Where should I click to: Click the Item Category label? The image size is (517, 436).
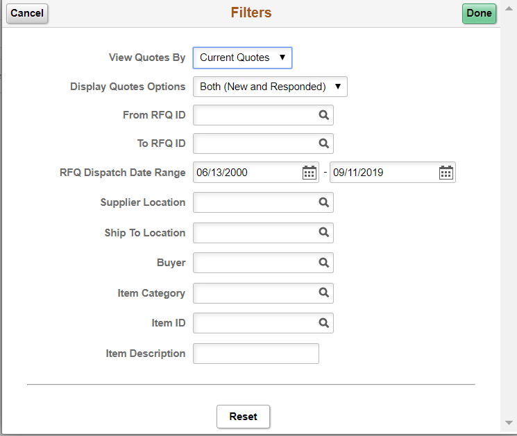click(151, 293)
